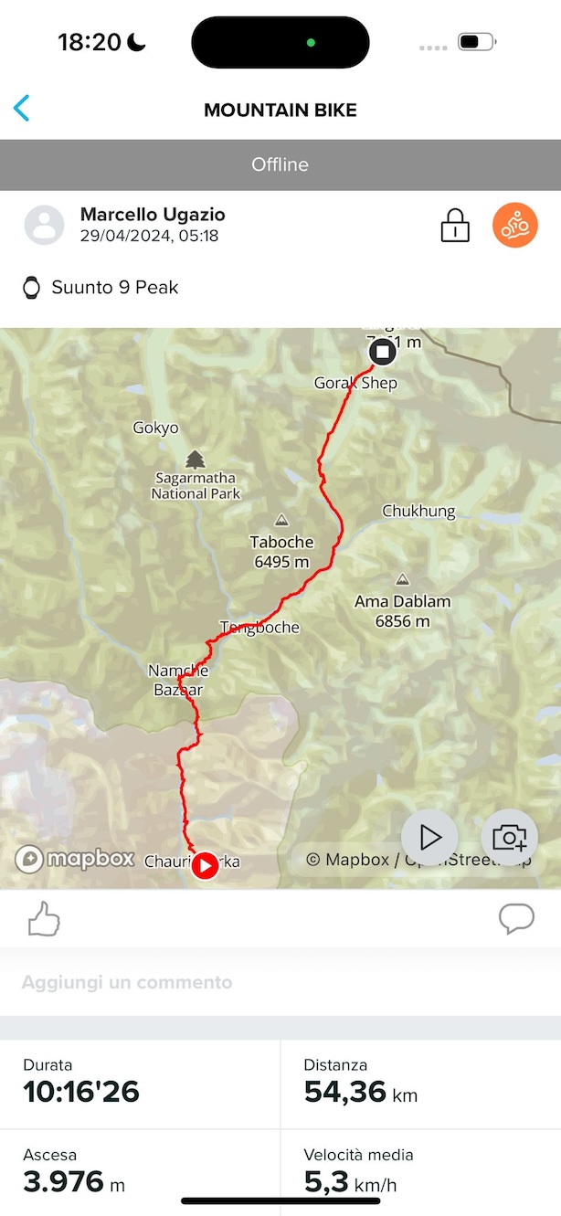
Task: Open the Ascesa 3.976 m stat
Action: point(140,1172)
